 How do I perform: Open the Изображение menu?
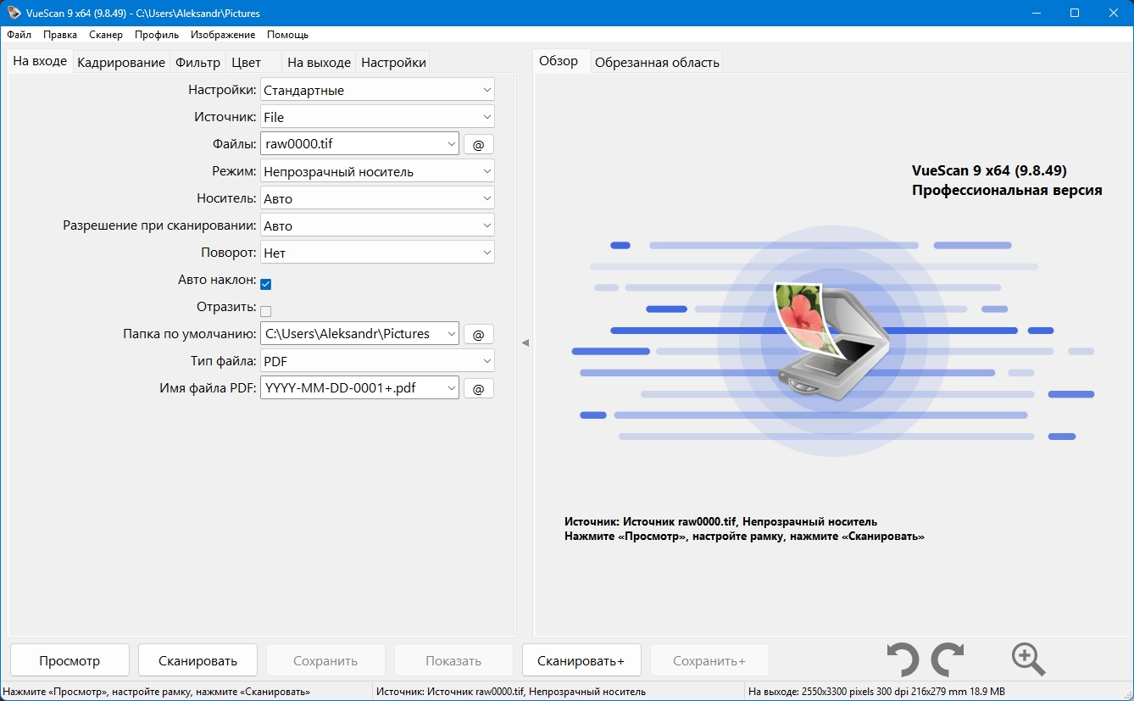pos(223,35)
